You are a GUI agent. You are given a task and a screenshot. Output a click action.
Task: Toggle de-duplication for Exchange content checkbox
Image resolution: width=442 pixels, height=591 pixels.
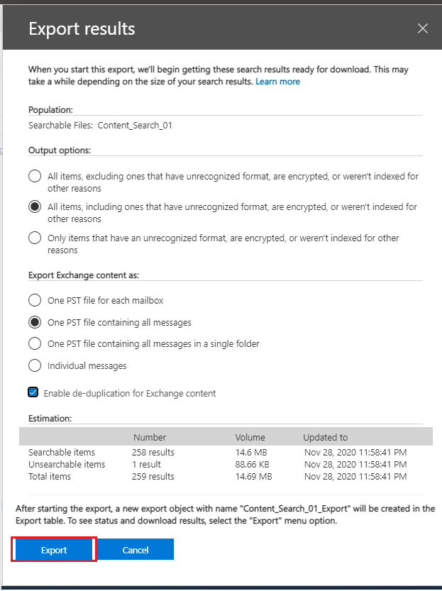click(33, 392)
